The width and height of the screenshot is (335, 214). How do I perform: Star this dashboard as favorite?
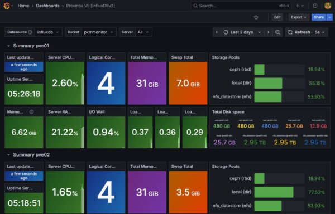256,17
